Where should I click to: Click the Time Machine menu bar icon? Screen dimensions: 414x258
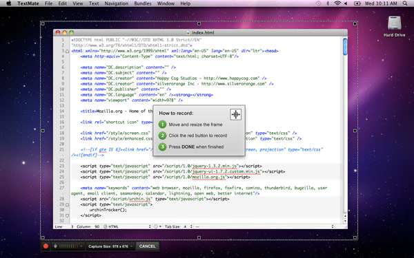pos(318,3)
